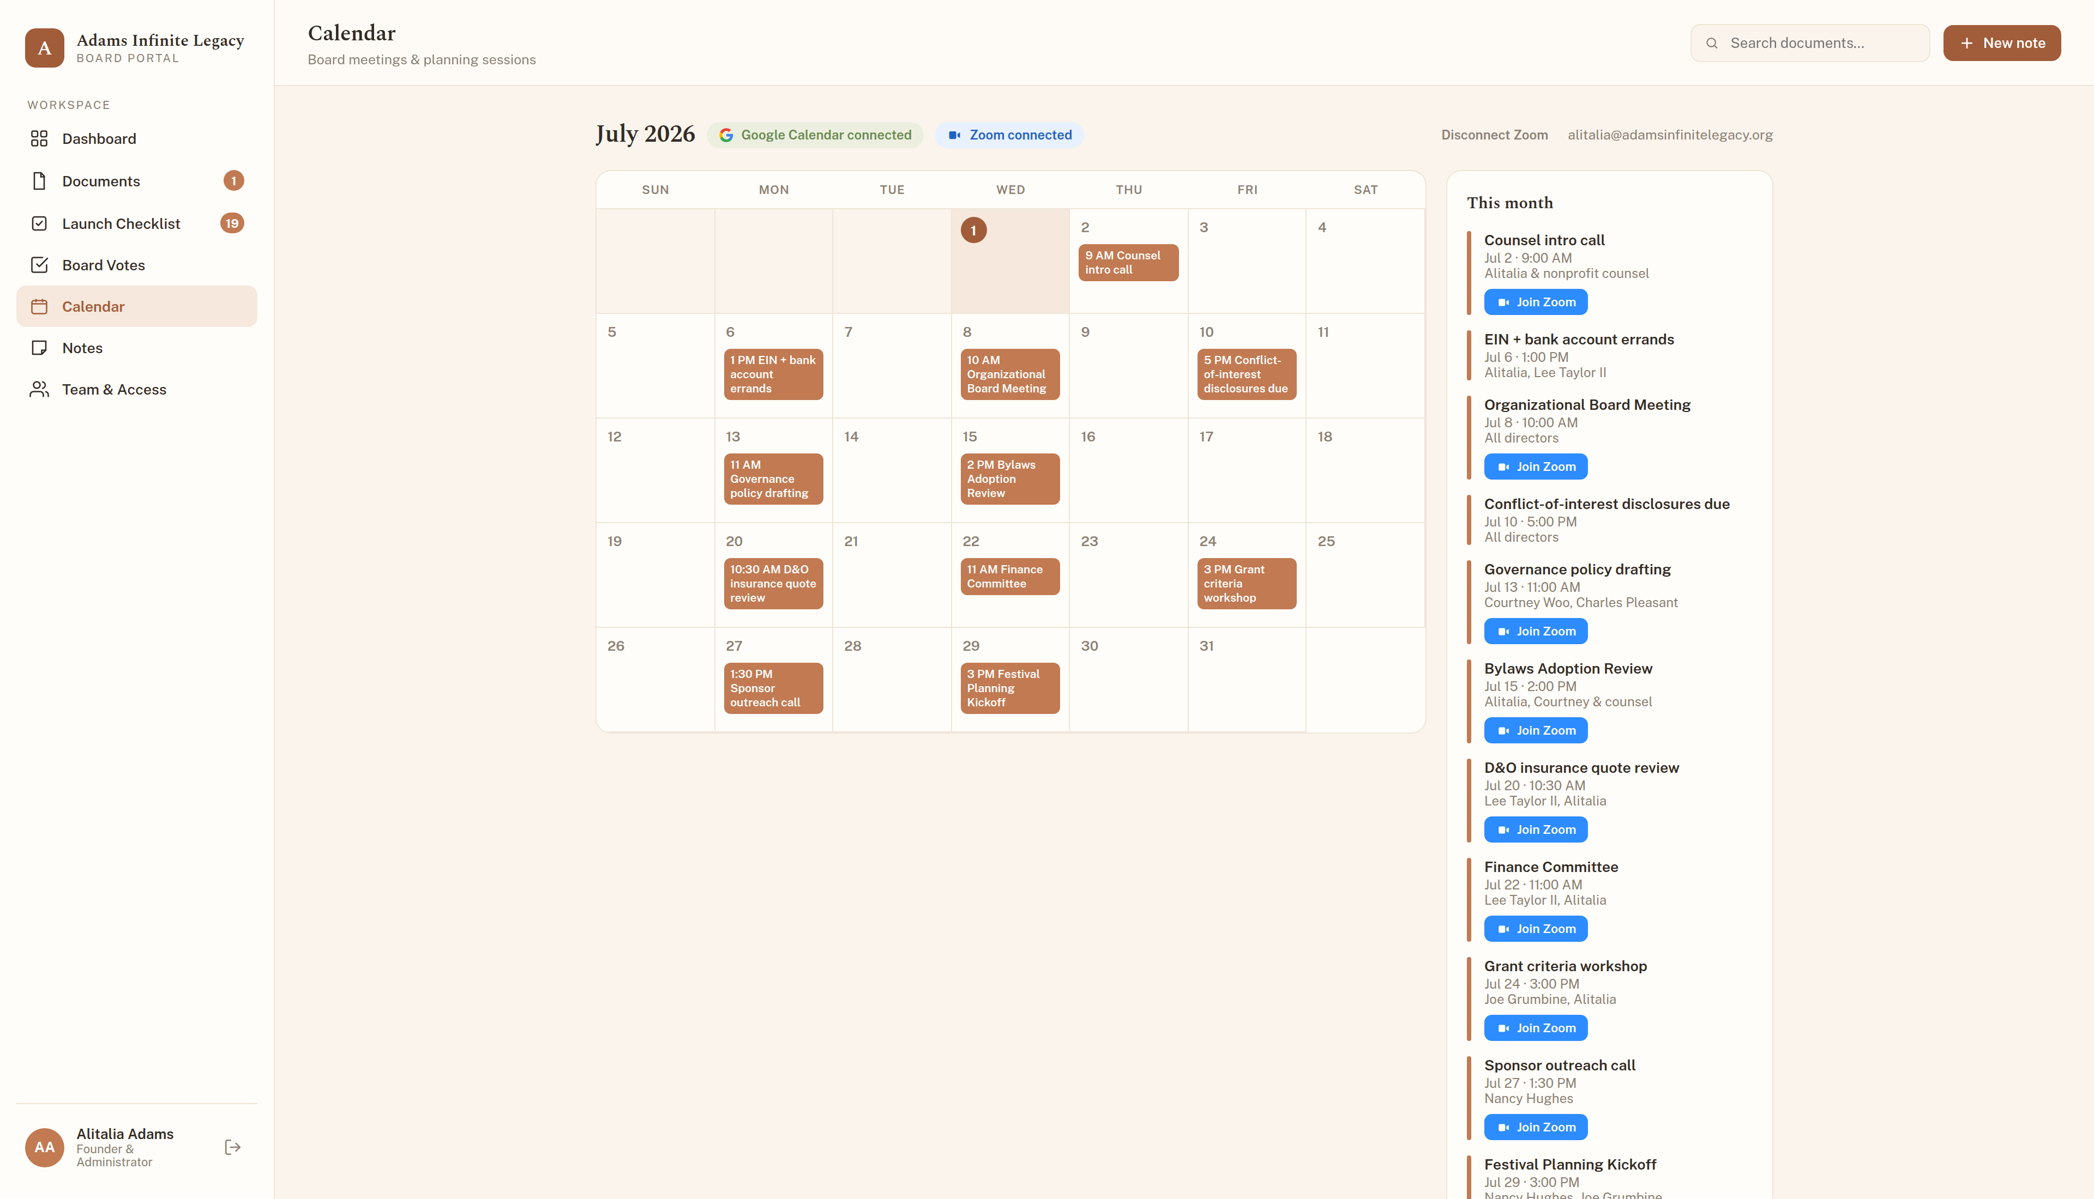Open 3 PM Festival Planning Kickoff event

point(1010,688)
